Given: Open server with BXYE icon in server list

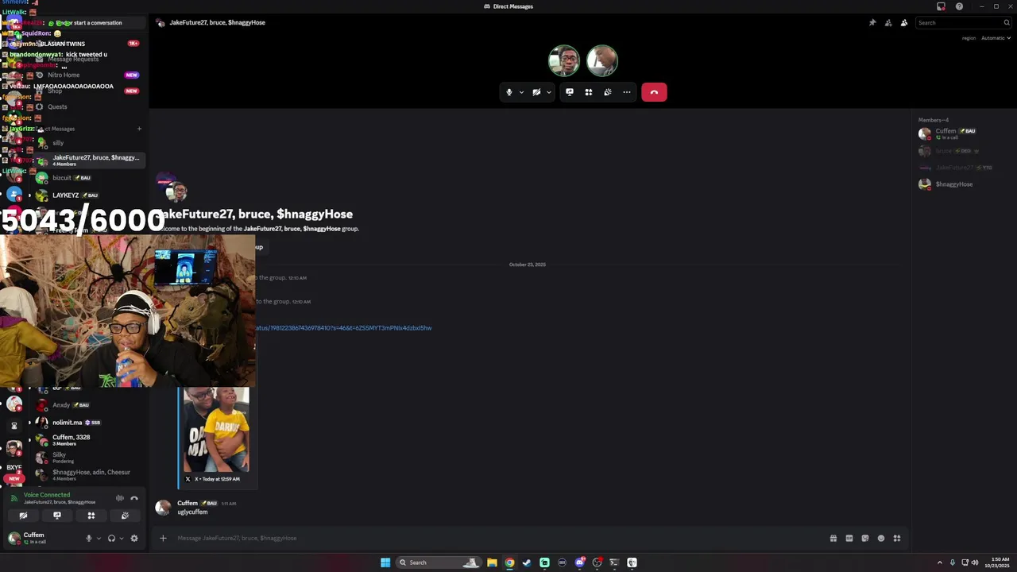Looking at the screenshot, I should [x=14, y=467].
